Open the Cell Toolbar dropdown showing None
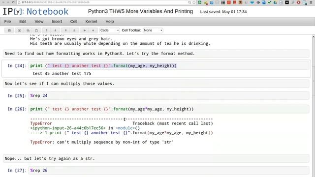 tap(153, 30)
